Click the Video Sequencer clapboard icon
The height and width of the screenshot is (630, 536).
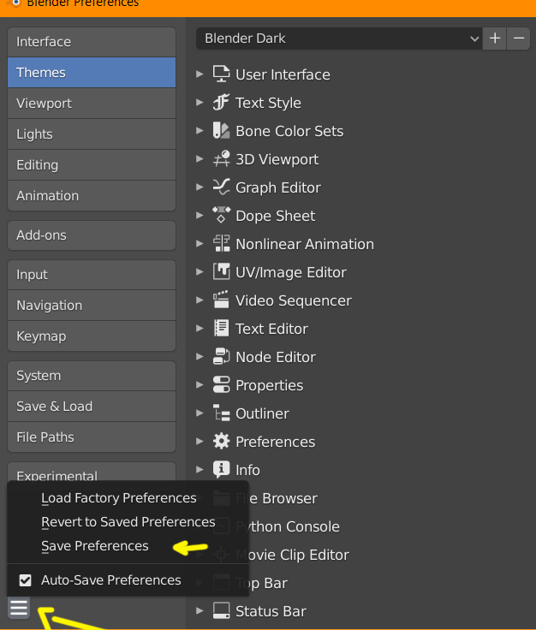click(x=221, y=300)
